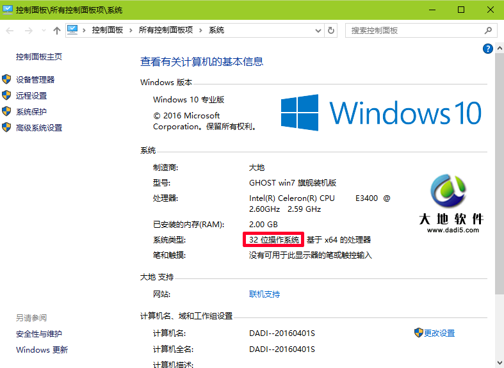
Task: Open 高级系统设置 from the sidebar
Action: [x=39, y=128]
